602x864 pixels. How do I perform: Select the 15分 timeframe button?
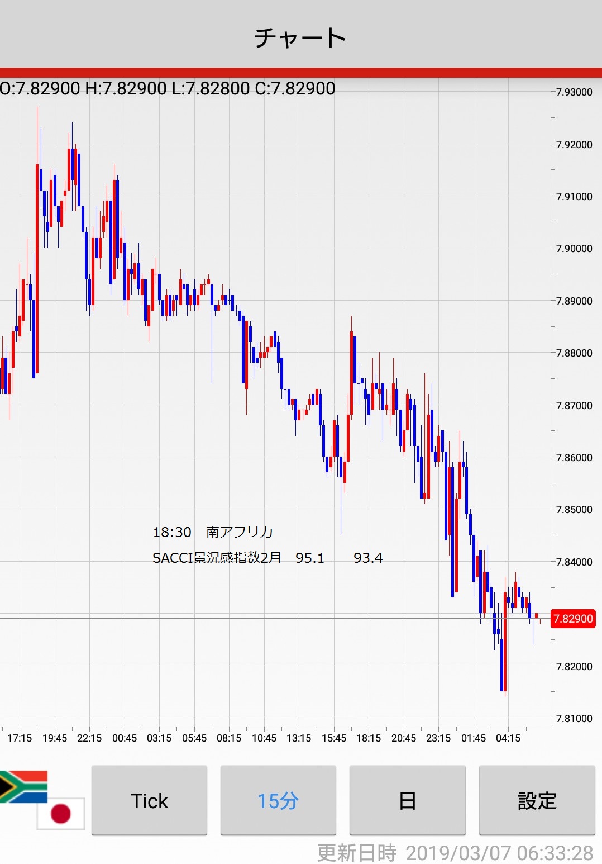[x=278, y=800]
